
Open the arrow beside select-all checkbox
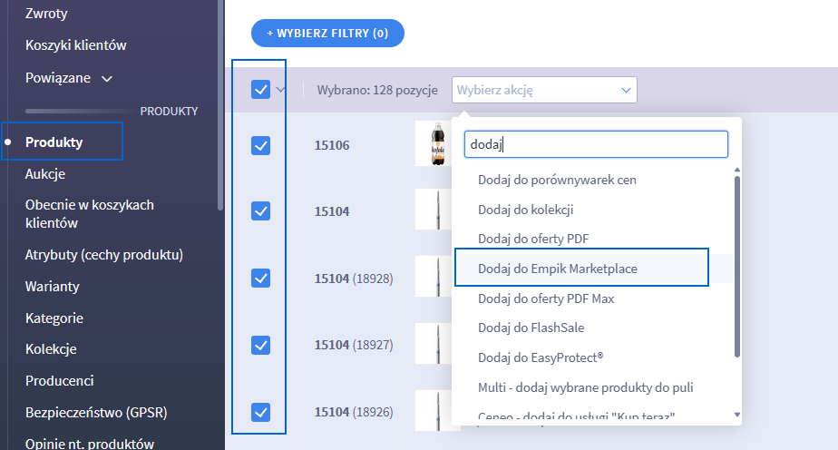(280, 90)
